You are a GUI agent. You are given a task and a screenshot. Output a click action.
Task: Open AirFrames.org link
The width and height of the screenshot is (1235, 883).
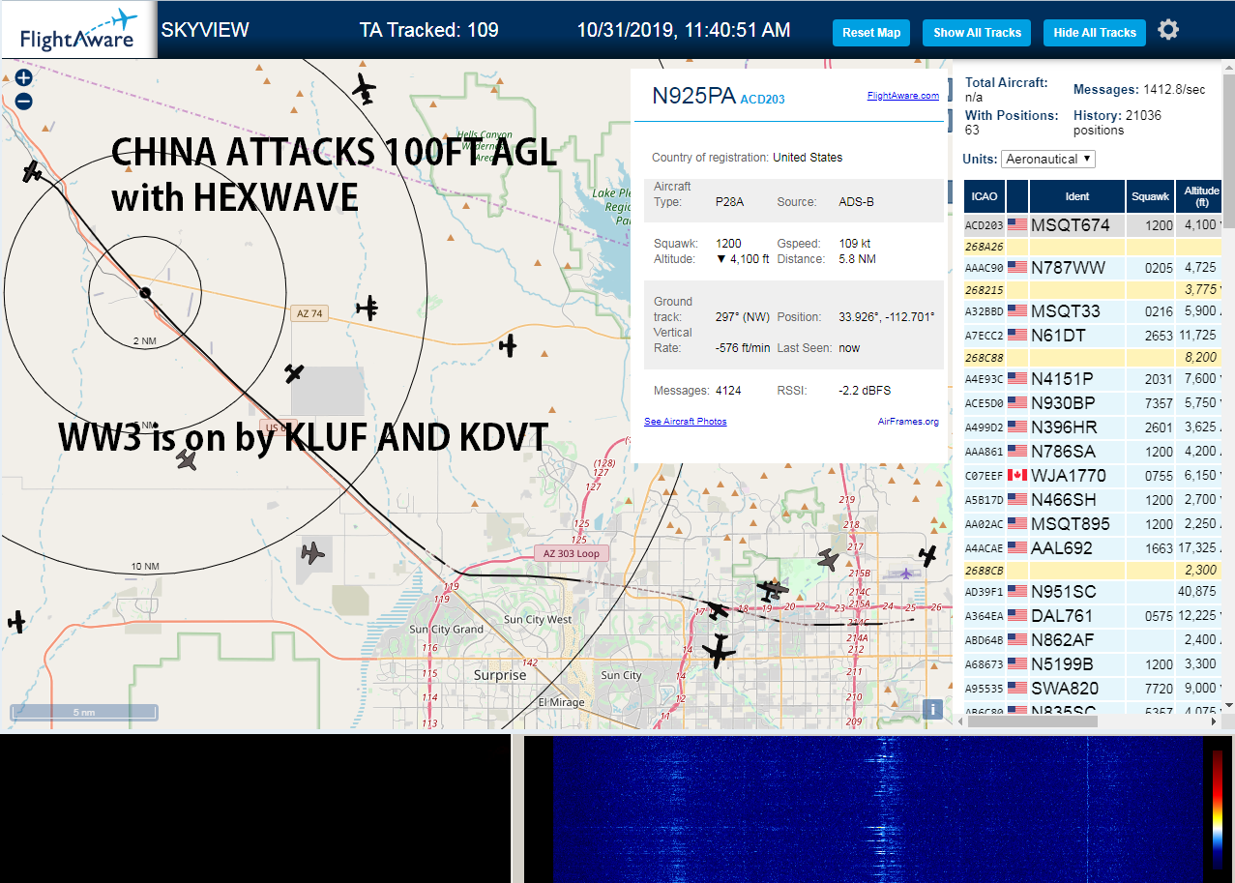tap(908, 421)
